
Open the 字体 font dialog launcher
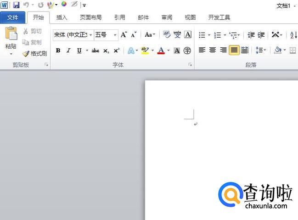(x=190, y=65)
